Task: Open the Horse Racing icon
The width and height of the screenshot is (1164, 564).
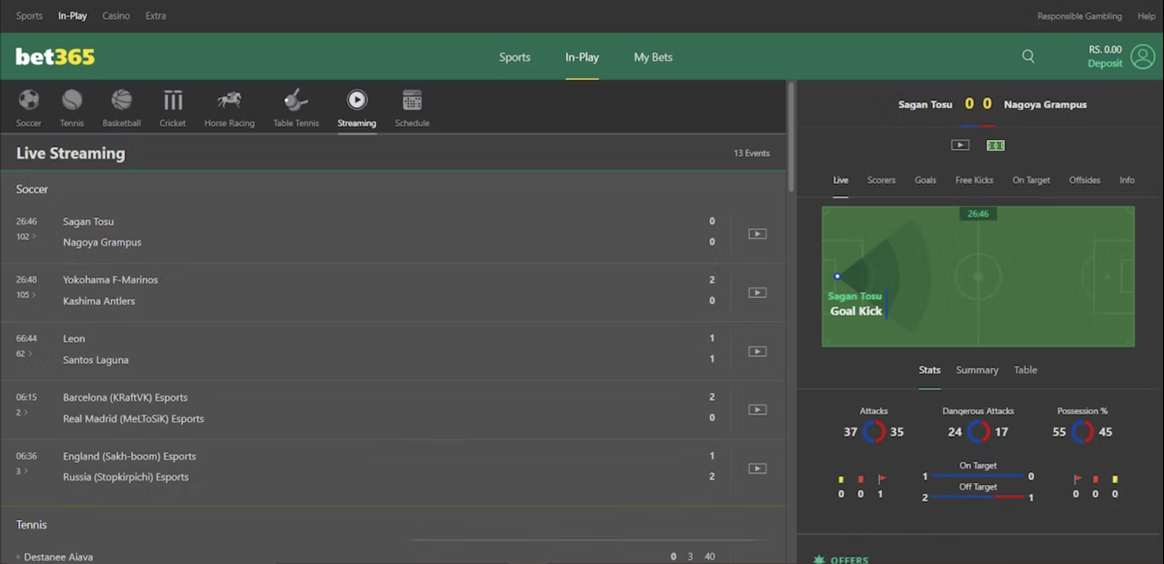Action: (x=229, y=101)
